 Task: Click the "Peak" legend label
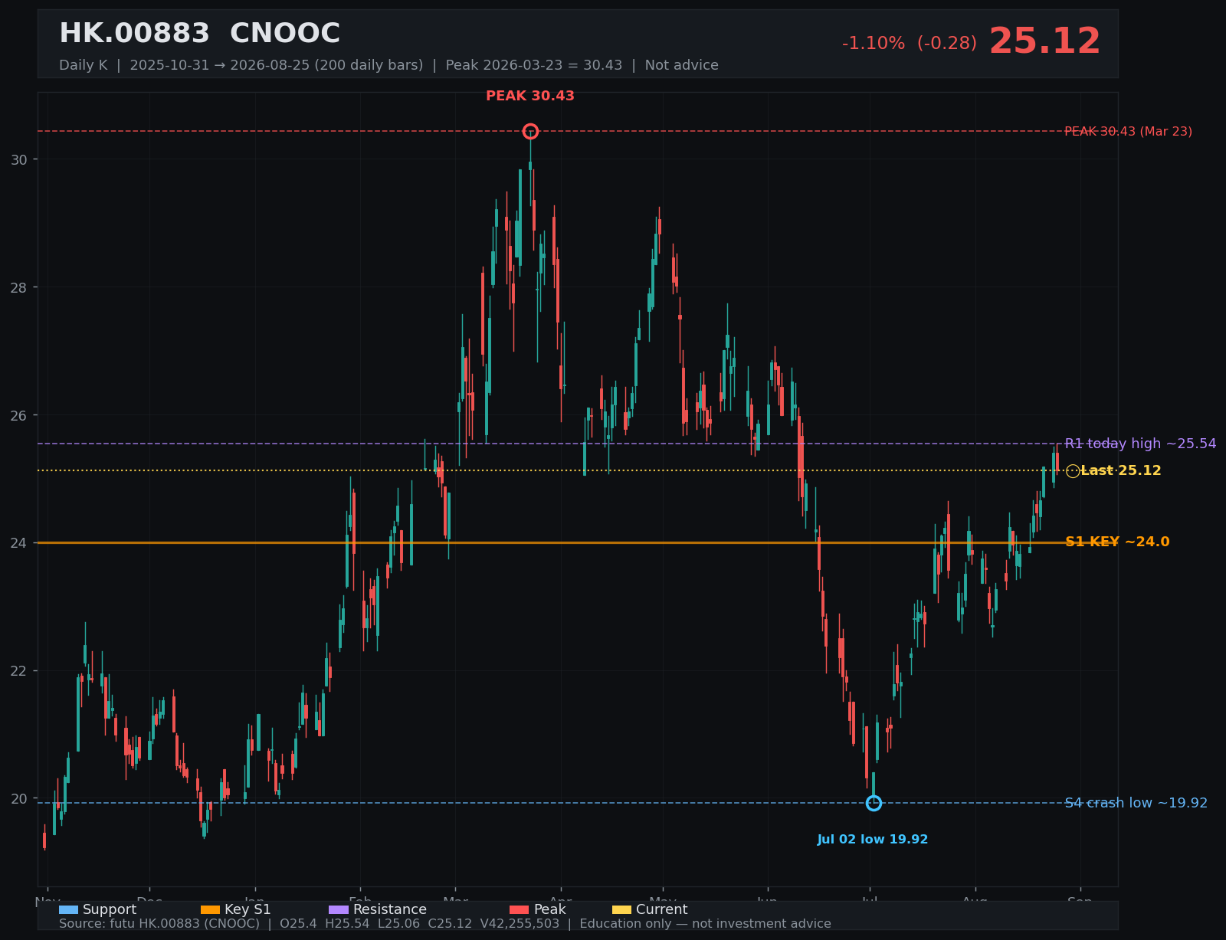550,909
